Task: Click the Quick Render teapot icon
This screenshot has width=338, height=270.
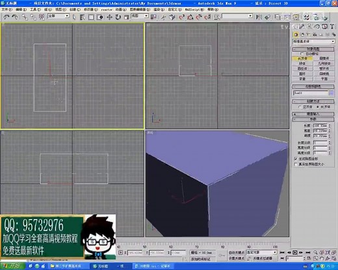Action: pos(324,17)
